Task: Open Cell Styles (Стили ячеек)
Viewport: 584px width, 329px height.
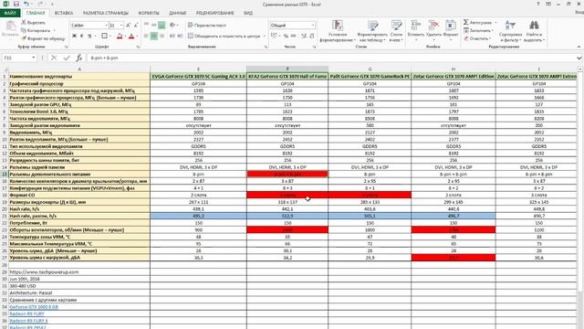Action: click(396, 31)
